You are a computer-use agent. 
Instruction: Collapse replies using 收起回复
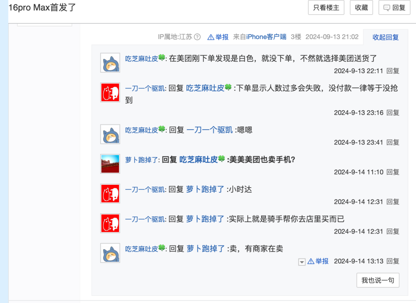click(x=385, y=37)
